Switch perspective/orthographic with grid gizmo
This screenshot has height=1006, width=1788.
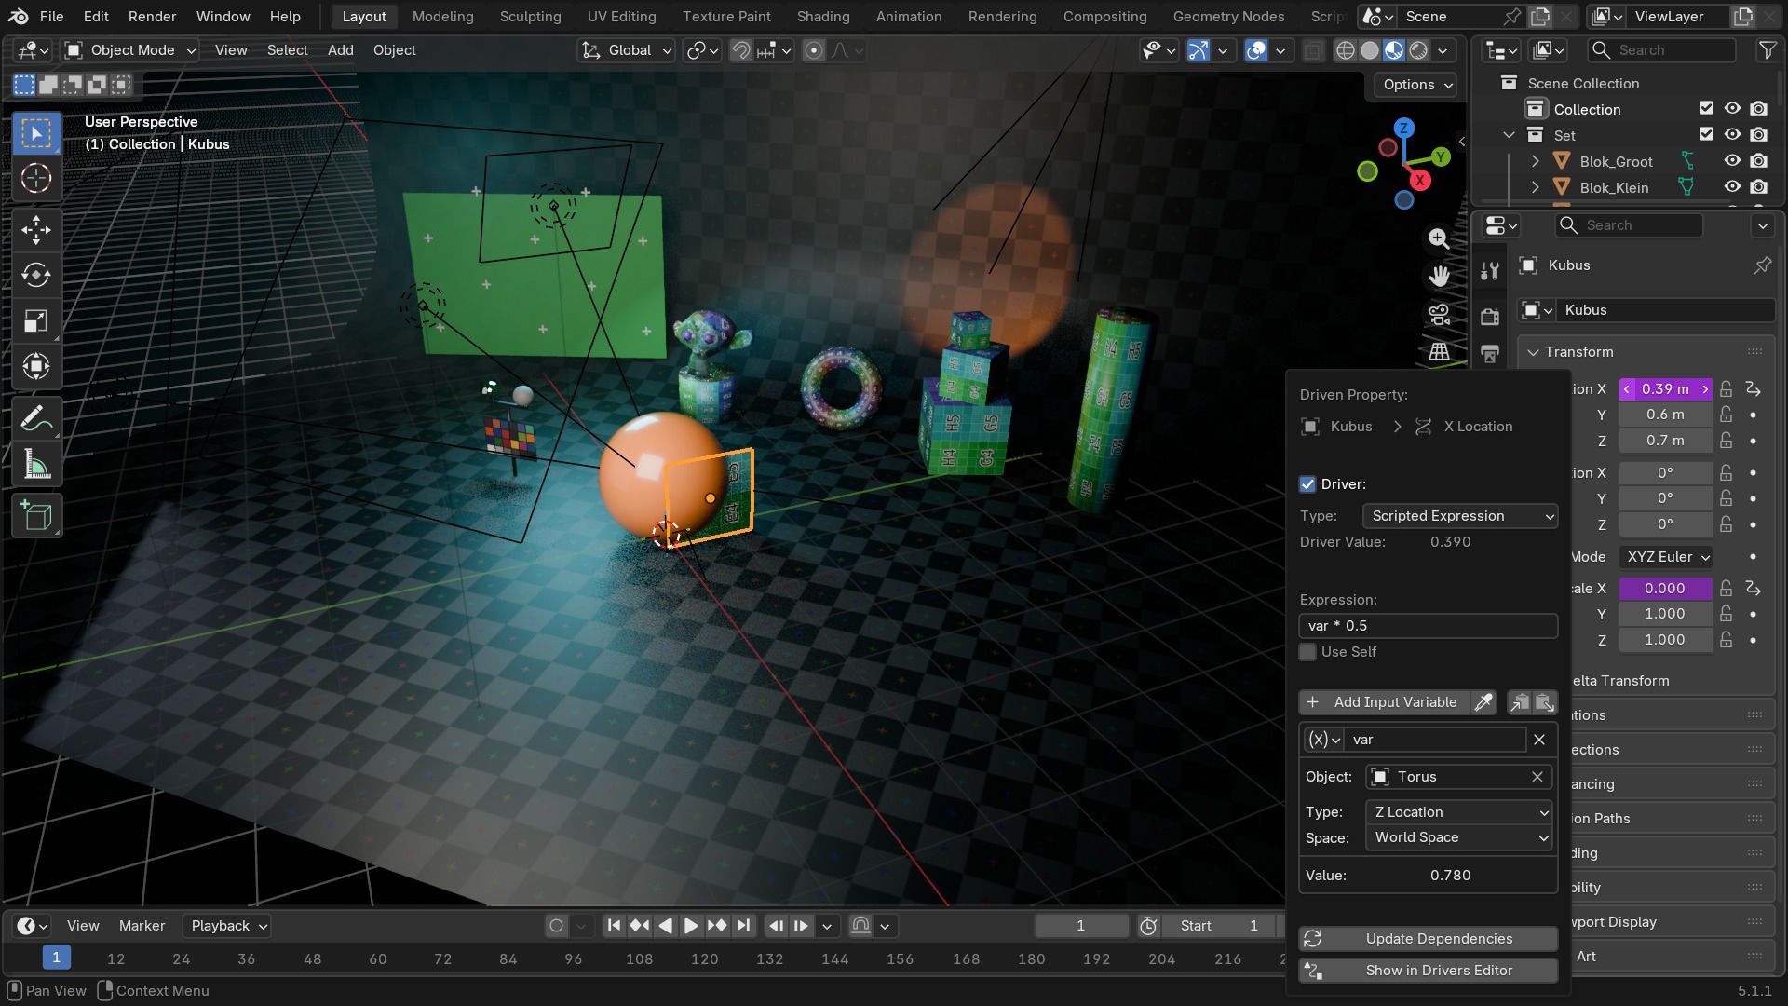[x=1439, y=351]
